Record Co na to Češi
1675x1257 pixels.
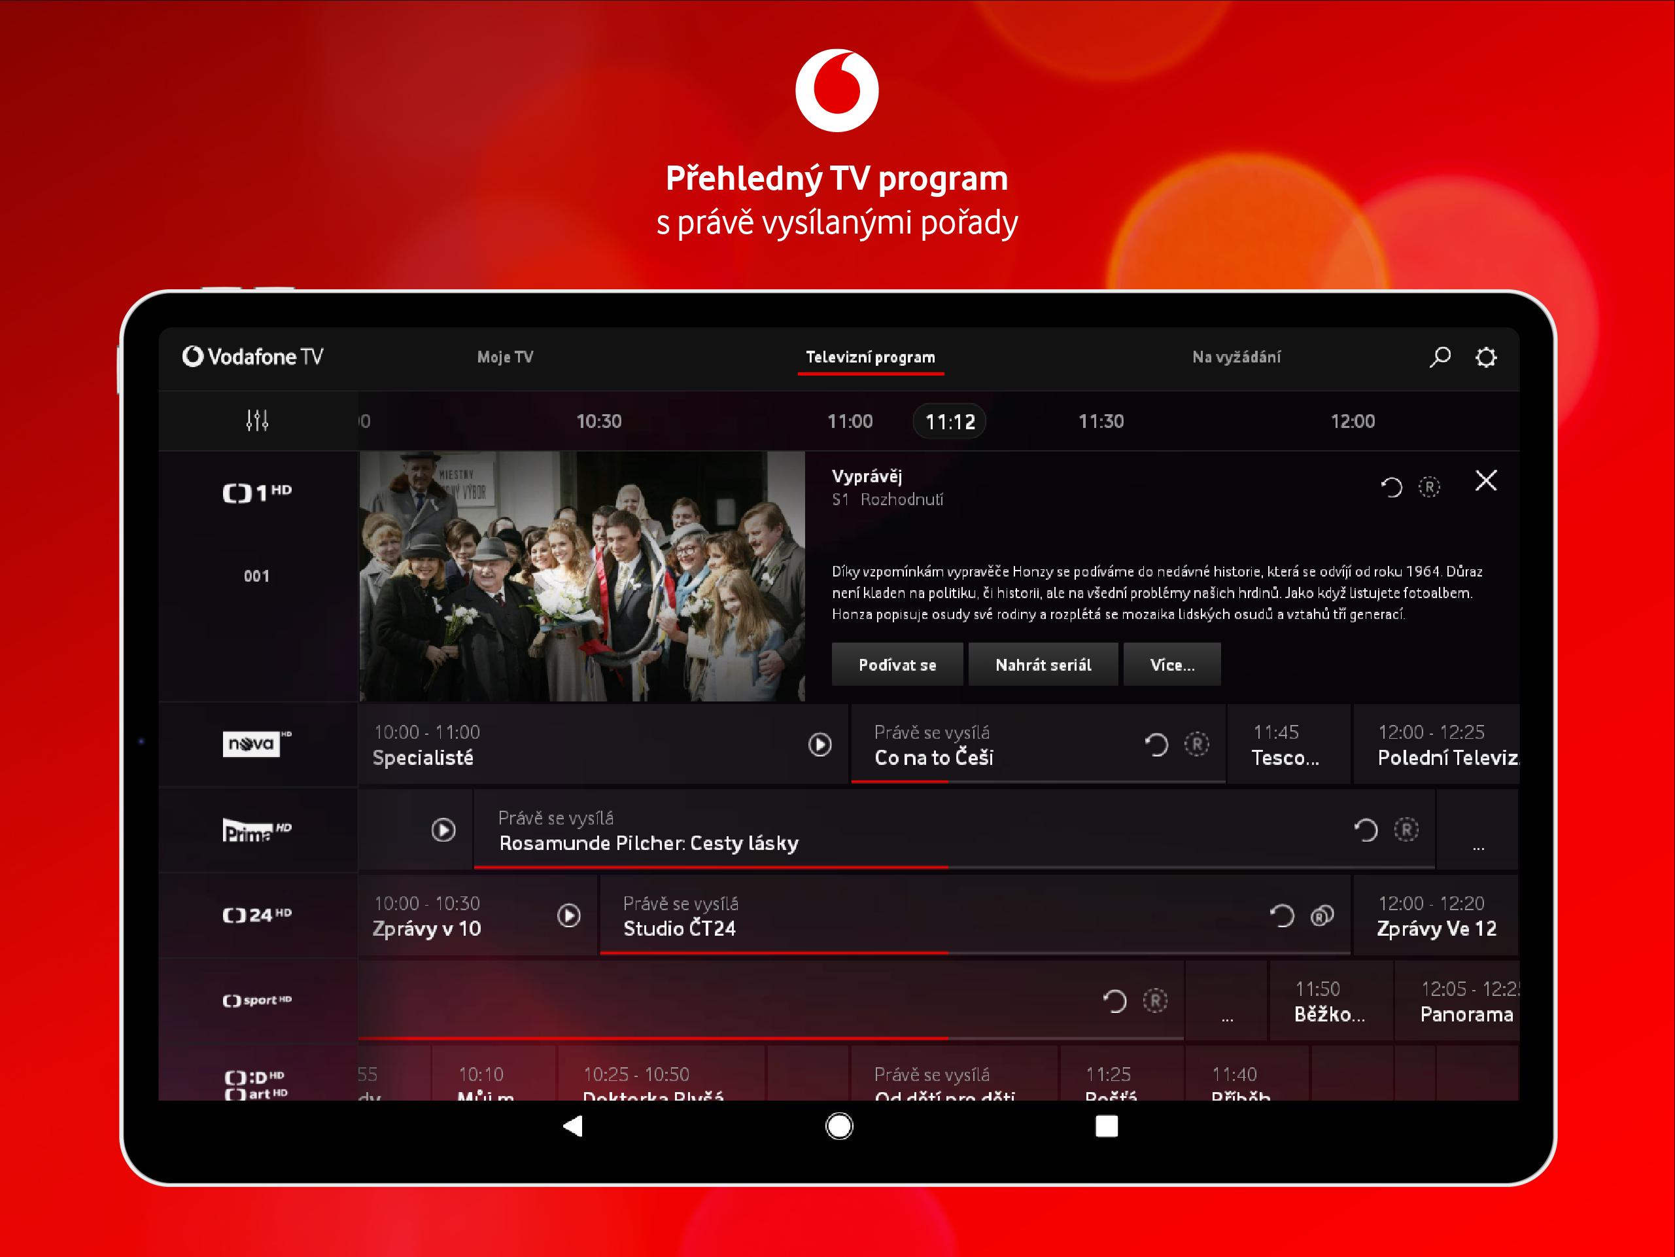coord(1196,745)
